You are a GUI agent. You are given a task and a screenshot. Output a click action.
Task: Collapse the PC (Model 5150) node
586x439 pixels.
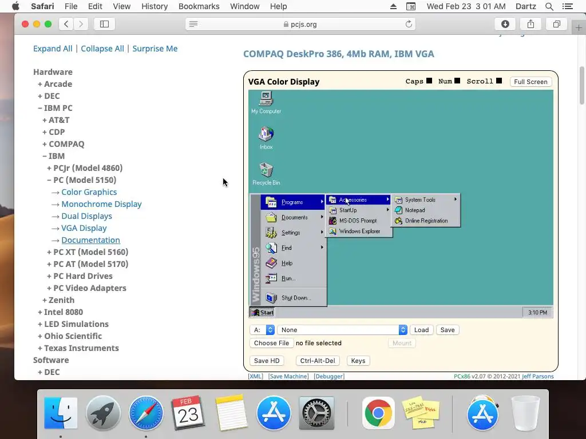(x=81, y=180)
